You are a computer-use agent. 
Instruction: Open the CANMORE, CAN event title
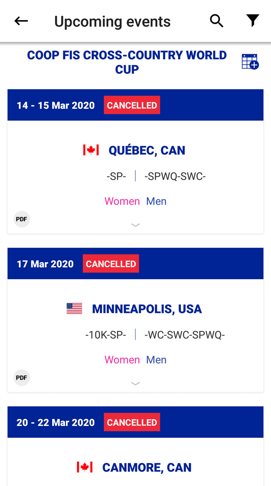click(147, 468)
